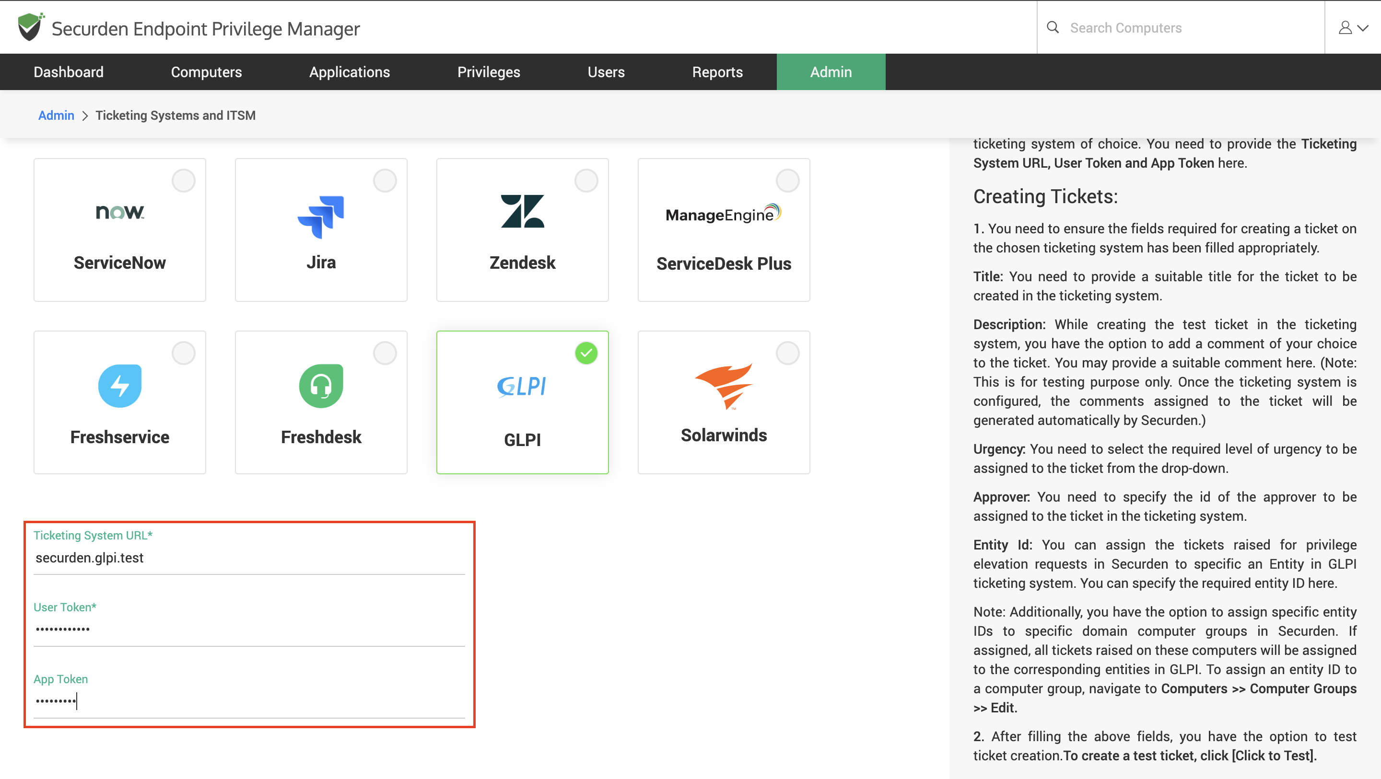
Task: Click the 'Creating Tickets:' help heading
Action: [x=1045, y=196]
